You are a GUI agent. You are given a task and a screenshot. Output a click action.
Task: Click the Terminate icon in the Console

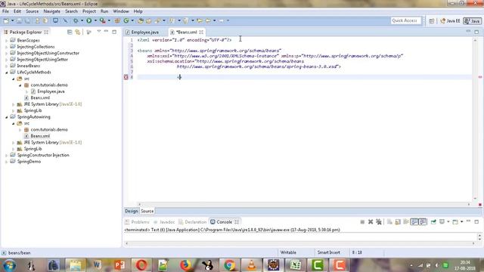(362, 221)
